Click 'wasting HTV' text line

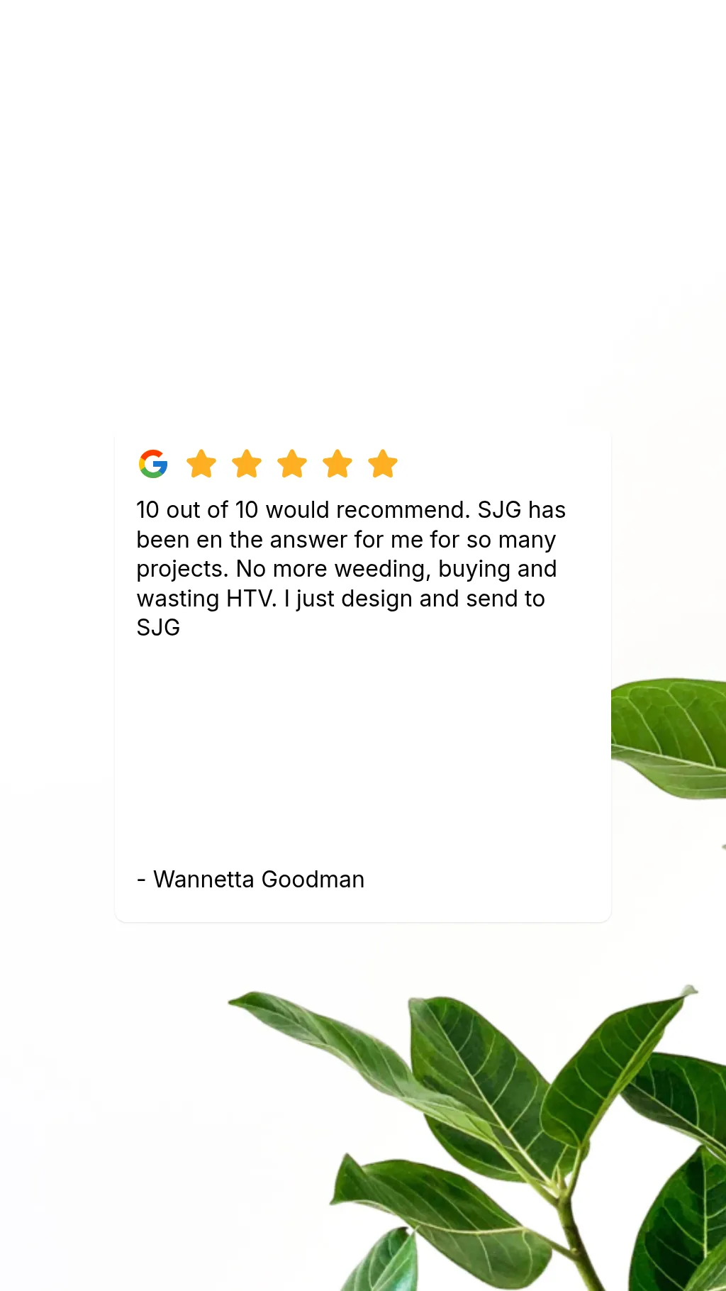[x=340, y=599]
